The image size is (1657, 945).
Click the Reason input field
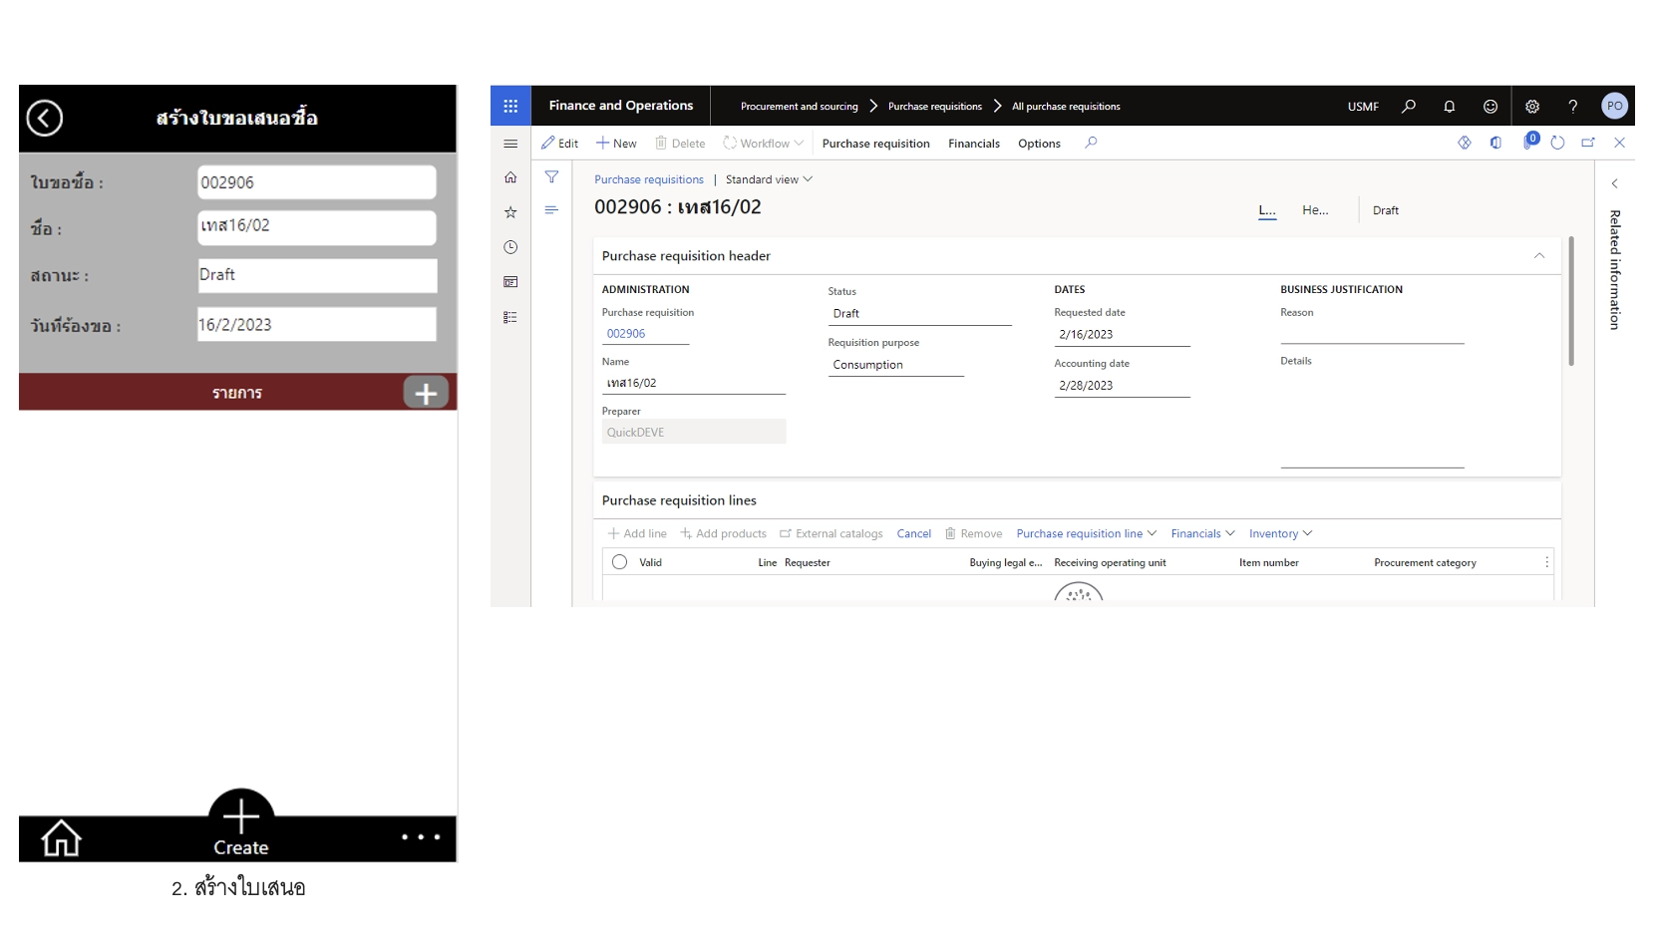pos(1372,333)
